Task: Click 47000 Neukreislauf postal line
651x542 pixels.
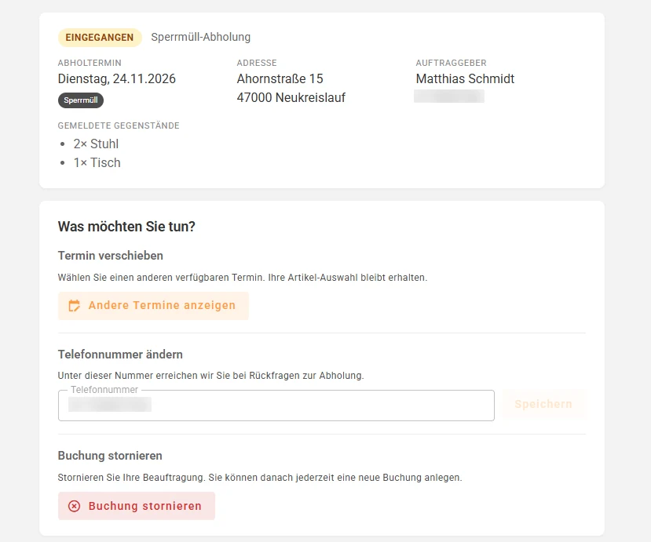Action: click(291, 98)
